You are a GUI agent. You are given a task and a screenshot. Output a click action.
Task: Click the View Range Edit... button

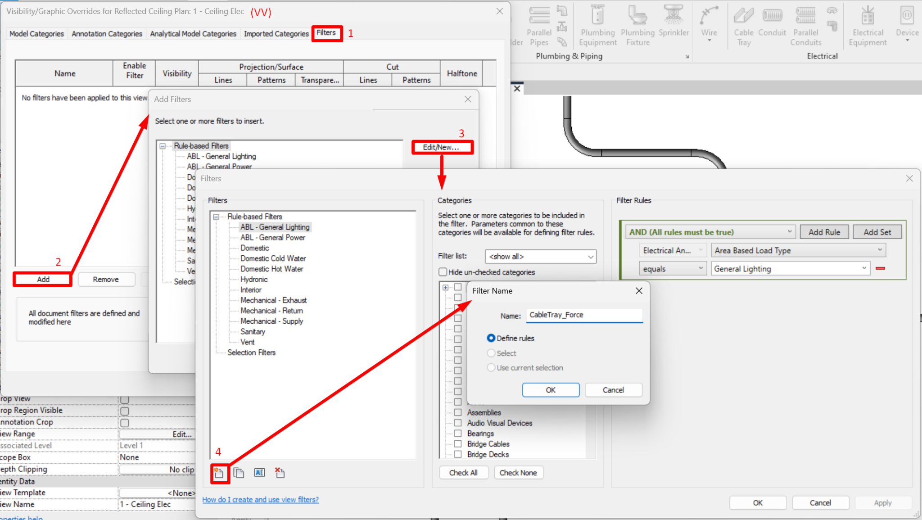pyautogui.click(x=158, y=434)
